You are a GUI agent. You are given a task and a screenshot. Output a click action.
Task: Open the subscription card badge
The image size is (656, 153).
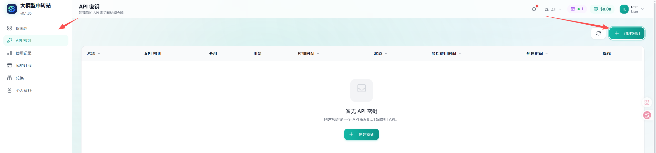click(577, 9)
